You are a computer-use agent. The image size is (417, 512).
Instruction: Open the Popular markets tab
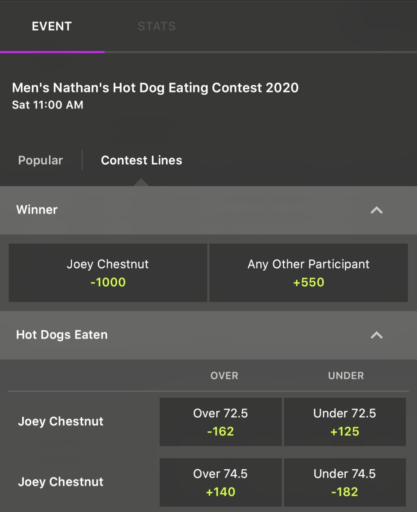tap(40, 160)
